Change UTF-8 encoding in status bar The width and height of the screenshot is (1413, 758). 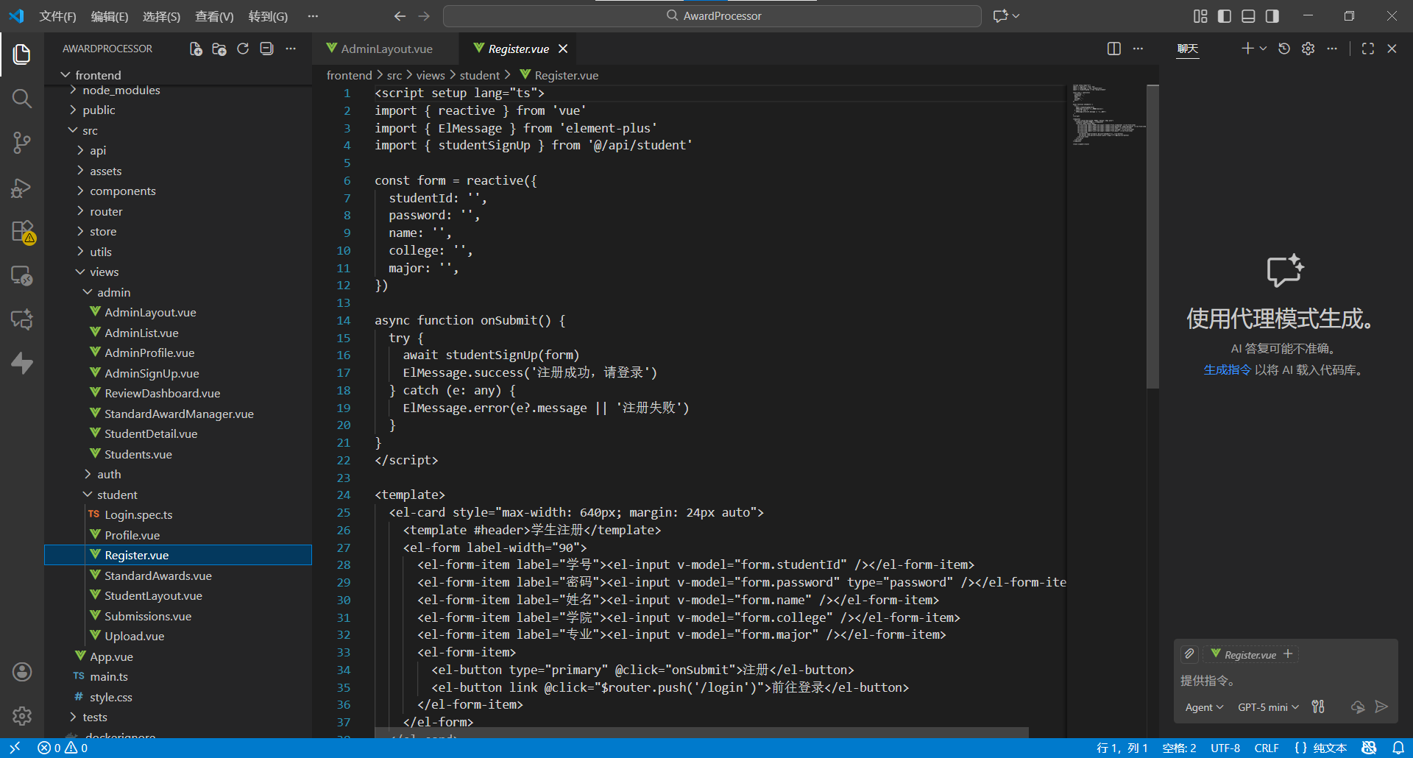[1225, 748]
